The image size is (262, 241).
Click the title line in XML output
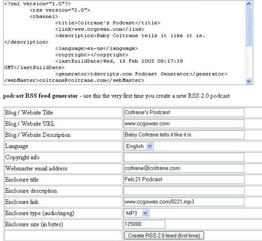tap(108, 23)
